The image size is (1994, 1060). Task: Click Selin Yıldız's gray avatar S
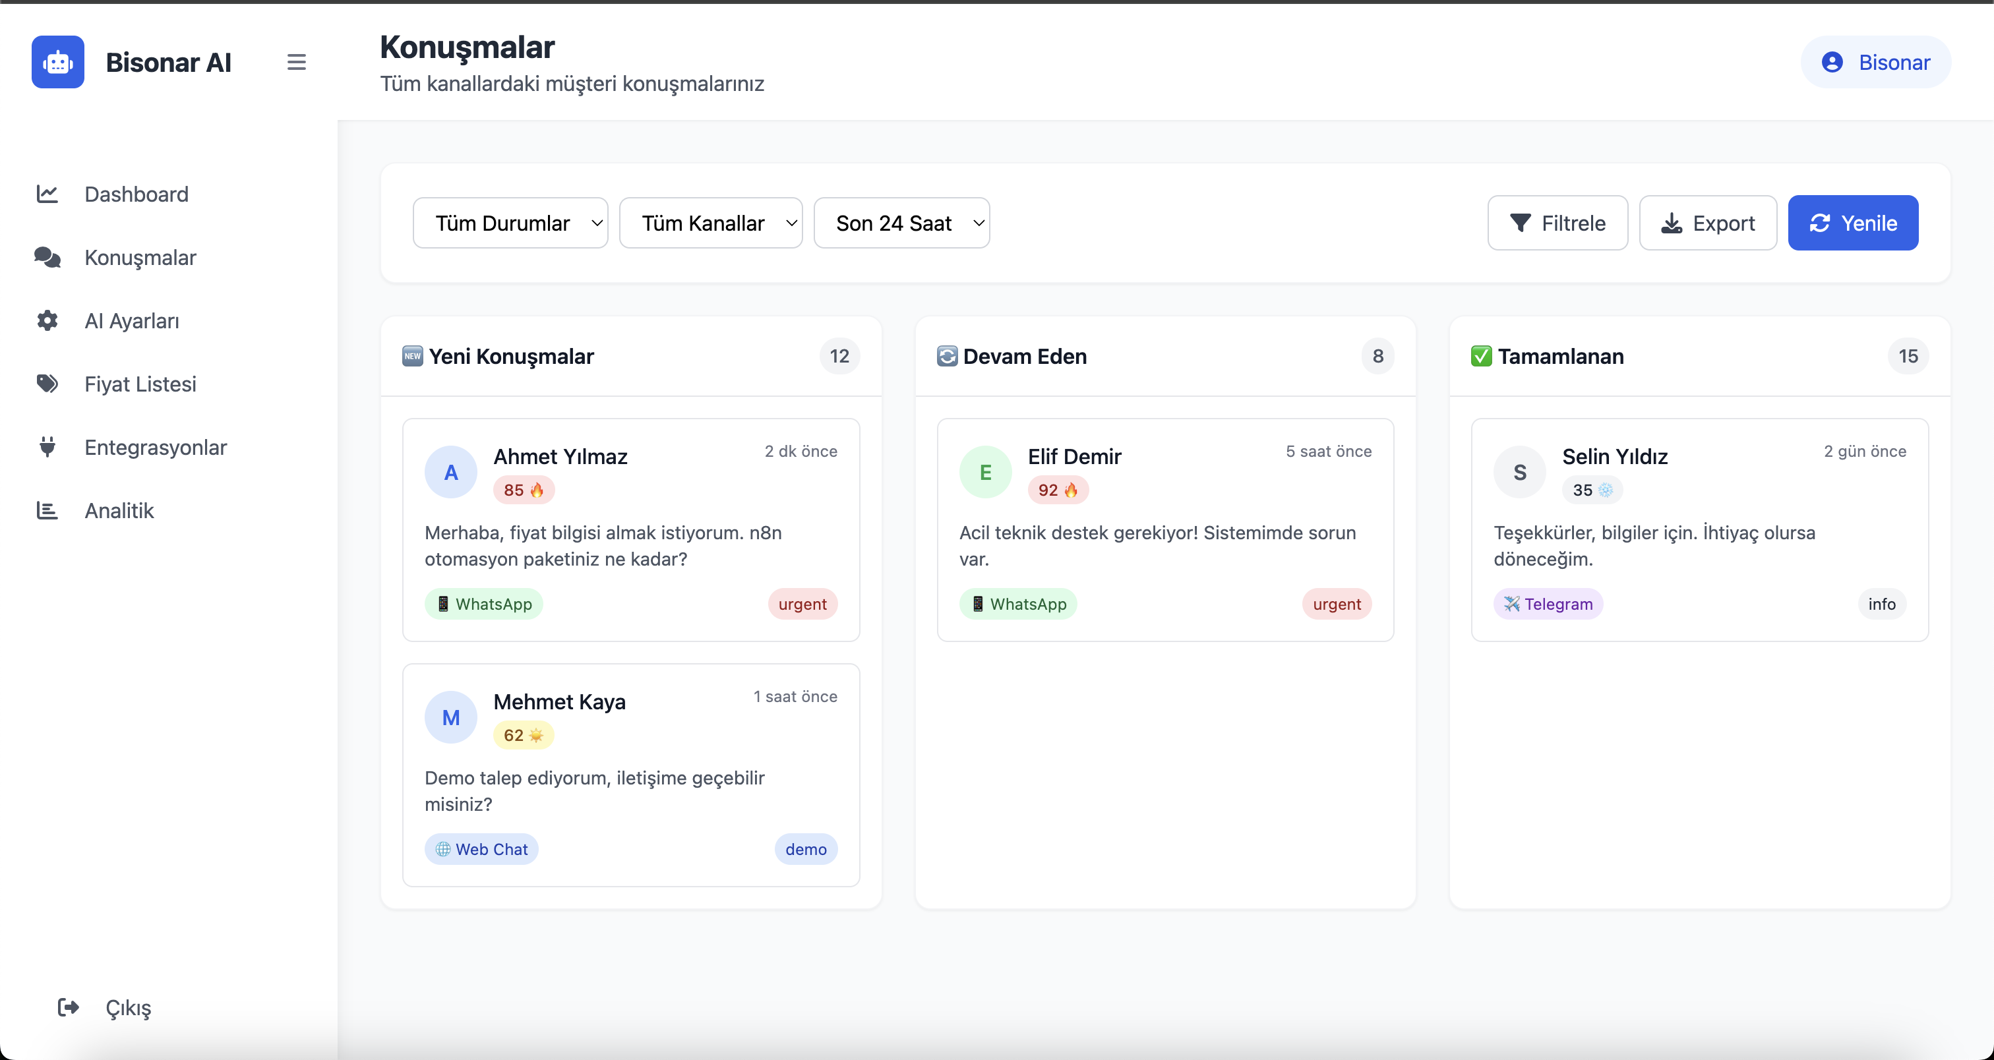[x=1519, y=472]
